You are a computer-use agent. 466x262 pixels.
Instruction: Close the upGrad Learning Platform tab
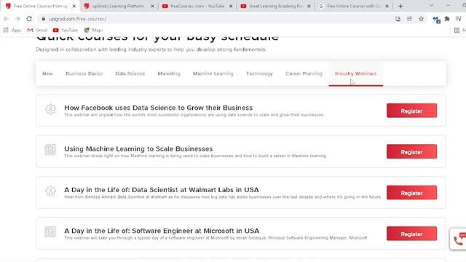152,6
